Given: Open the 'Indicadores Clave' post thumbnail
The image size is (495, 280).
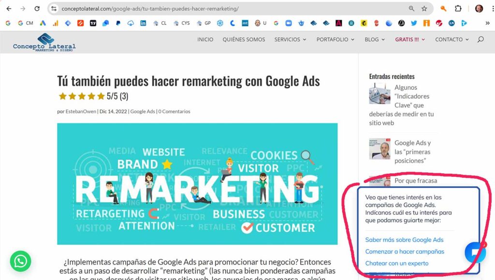Looking at the screenshot, I should [x=380, y=94].
